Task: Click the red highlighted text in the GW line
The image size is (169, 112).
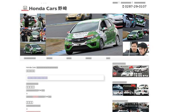Action: point(35,97)
